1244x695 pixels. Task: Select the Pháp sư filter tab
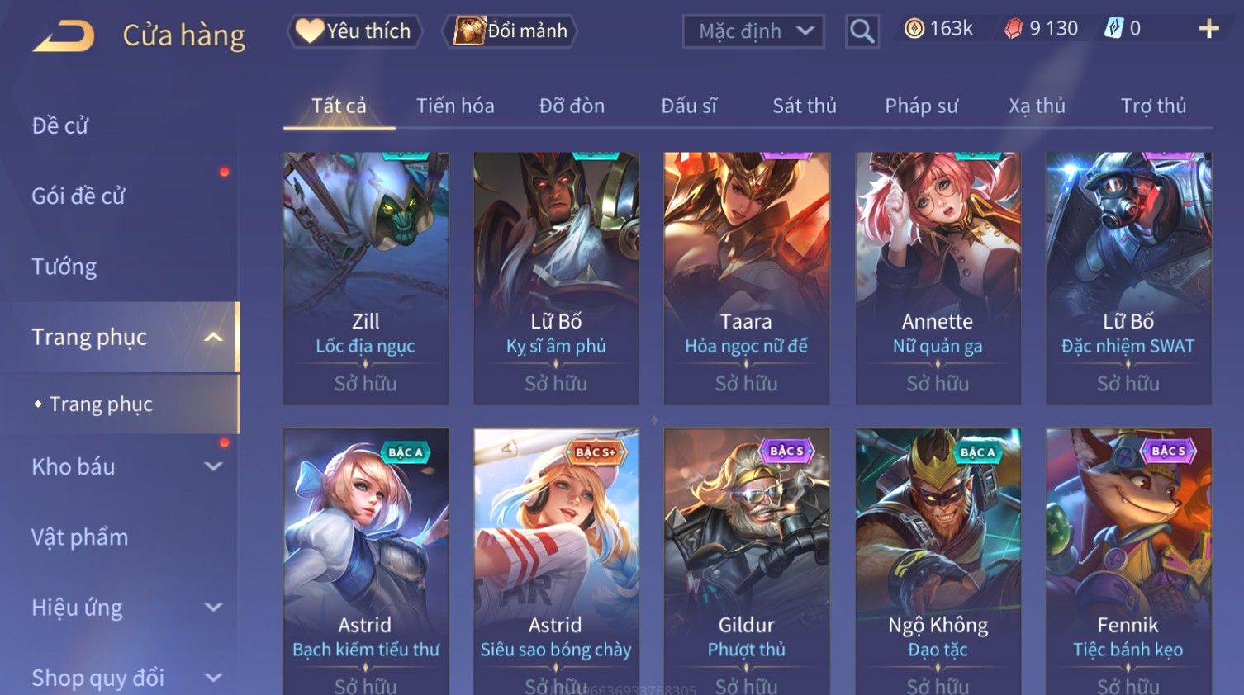point(921,106)
